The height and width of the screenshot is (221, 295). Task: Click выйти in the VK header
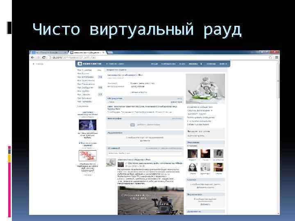(x=223, y=64)
